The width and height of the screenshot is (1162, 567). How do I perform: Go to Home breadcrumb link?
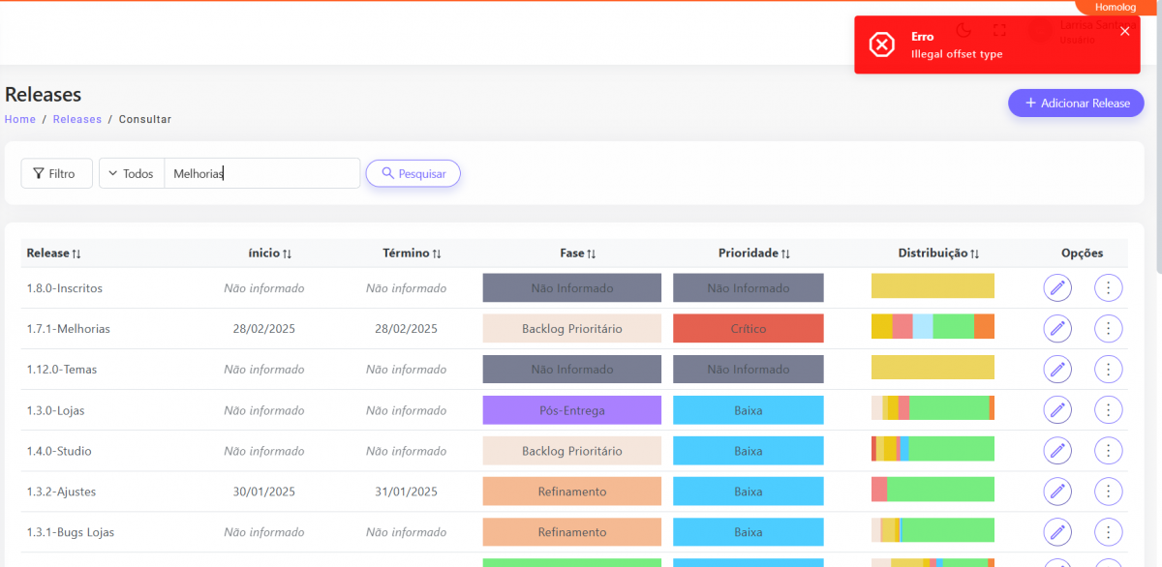tap(20, 119)
